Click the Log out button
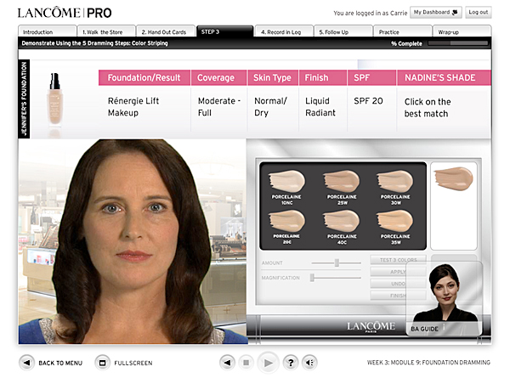The image size is (510, 378). pos(478,12)
